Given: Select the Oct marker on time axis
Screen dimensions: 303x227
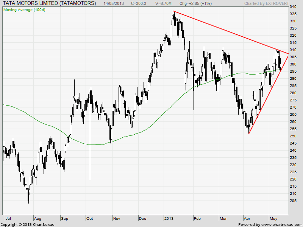Looking at the screenshot, I should tap(90, 218).
